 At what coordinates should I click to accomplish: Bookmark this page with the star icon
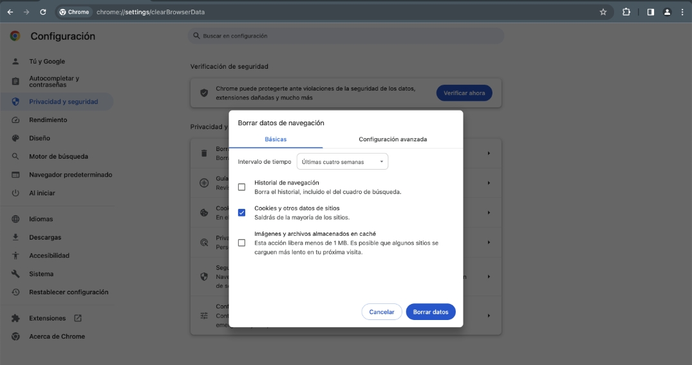pyautogui.click(x=603, y=12)
